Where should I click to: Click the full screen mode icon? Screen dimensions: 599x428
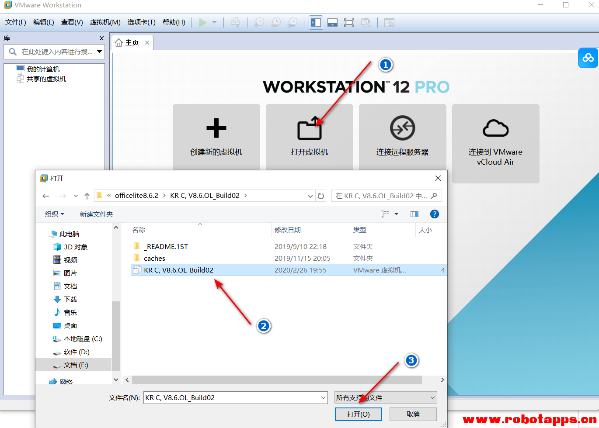click(x=349, y=22)
